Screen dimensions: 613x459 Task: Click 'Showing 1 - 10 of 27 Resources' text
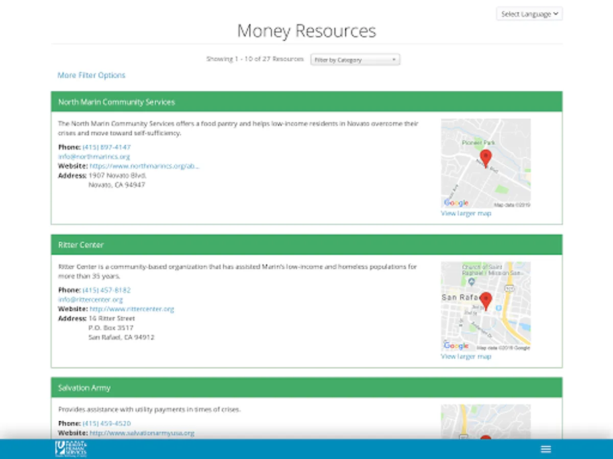pyautogui.click(x=255, y=59)
